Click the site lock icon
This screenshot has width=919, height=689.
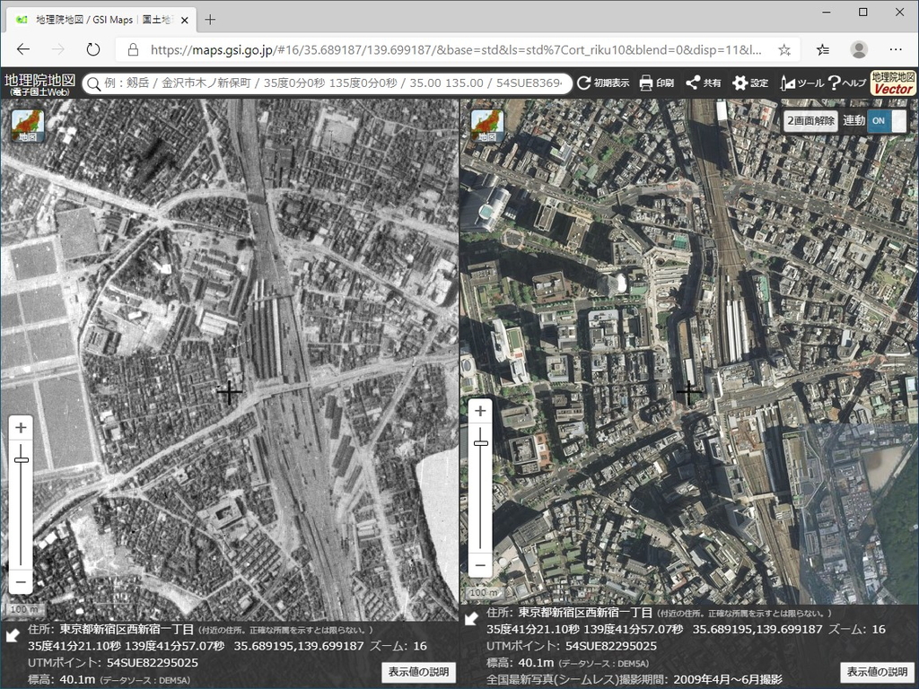pyautogui.click(x=133, y=50)
